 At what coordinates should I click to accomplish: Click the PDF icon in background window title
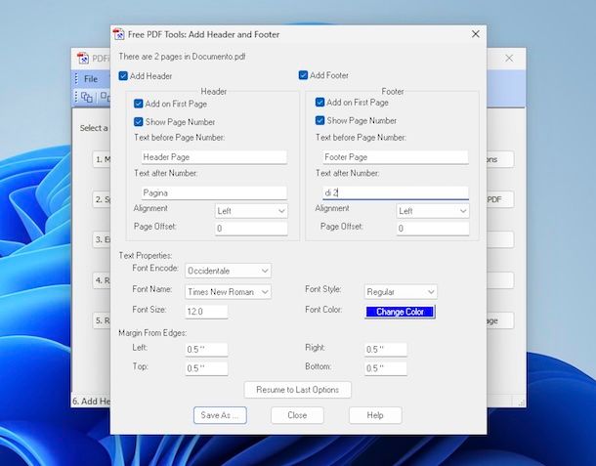[x=83, y=59]
